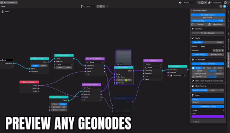Click the Show In Viewport button
The width and height of the screenshot is (230, 133).
(x=208, y=64)
